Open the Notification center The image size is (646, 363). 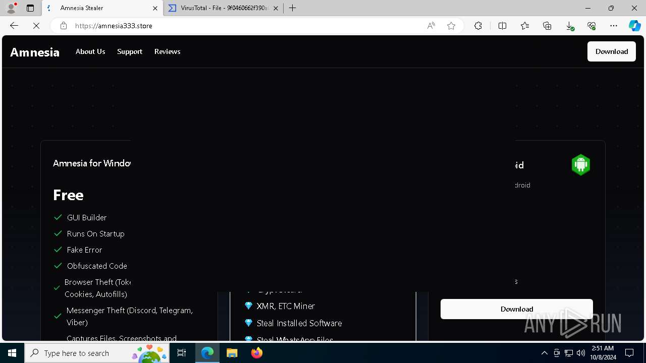coord(629,353)
